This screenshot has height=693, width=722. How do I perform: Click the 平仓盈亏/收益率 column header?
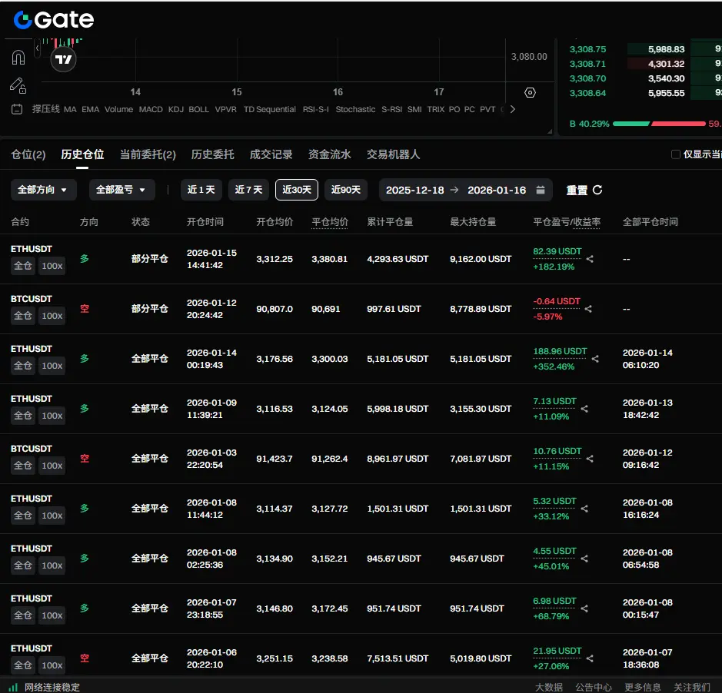[x=567, y=222]
